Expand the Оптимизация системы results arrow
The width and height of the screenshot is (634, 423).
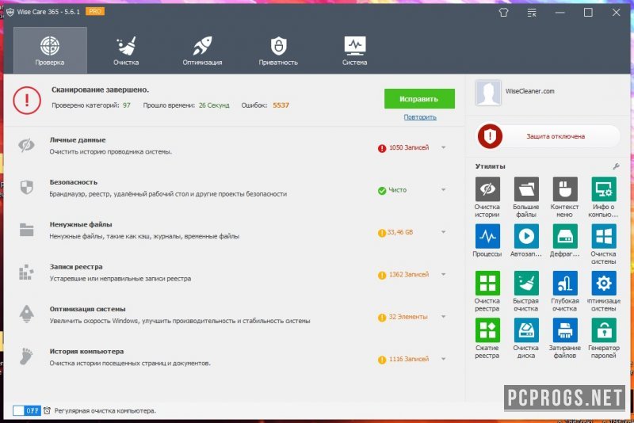444,317
